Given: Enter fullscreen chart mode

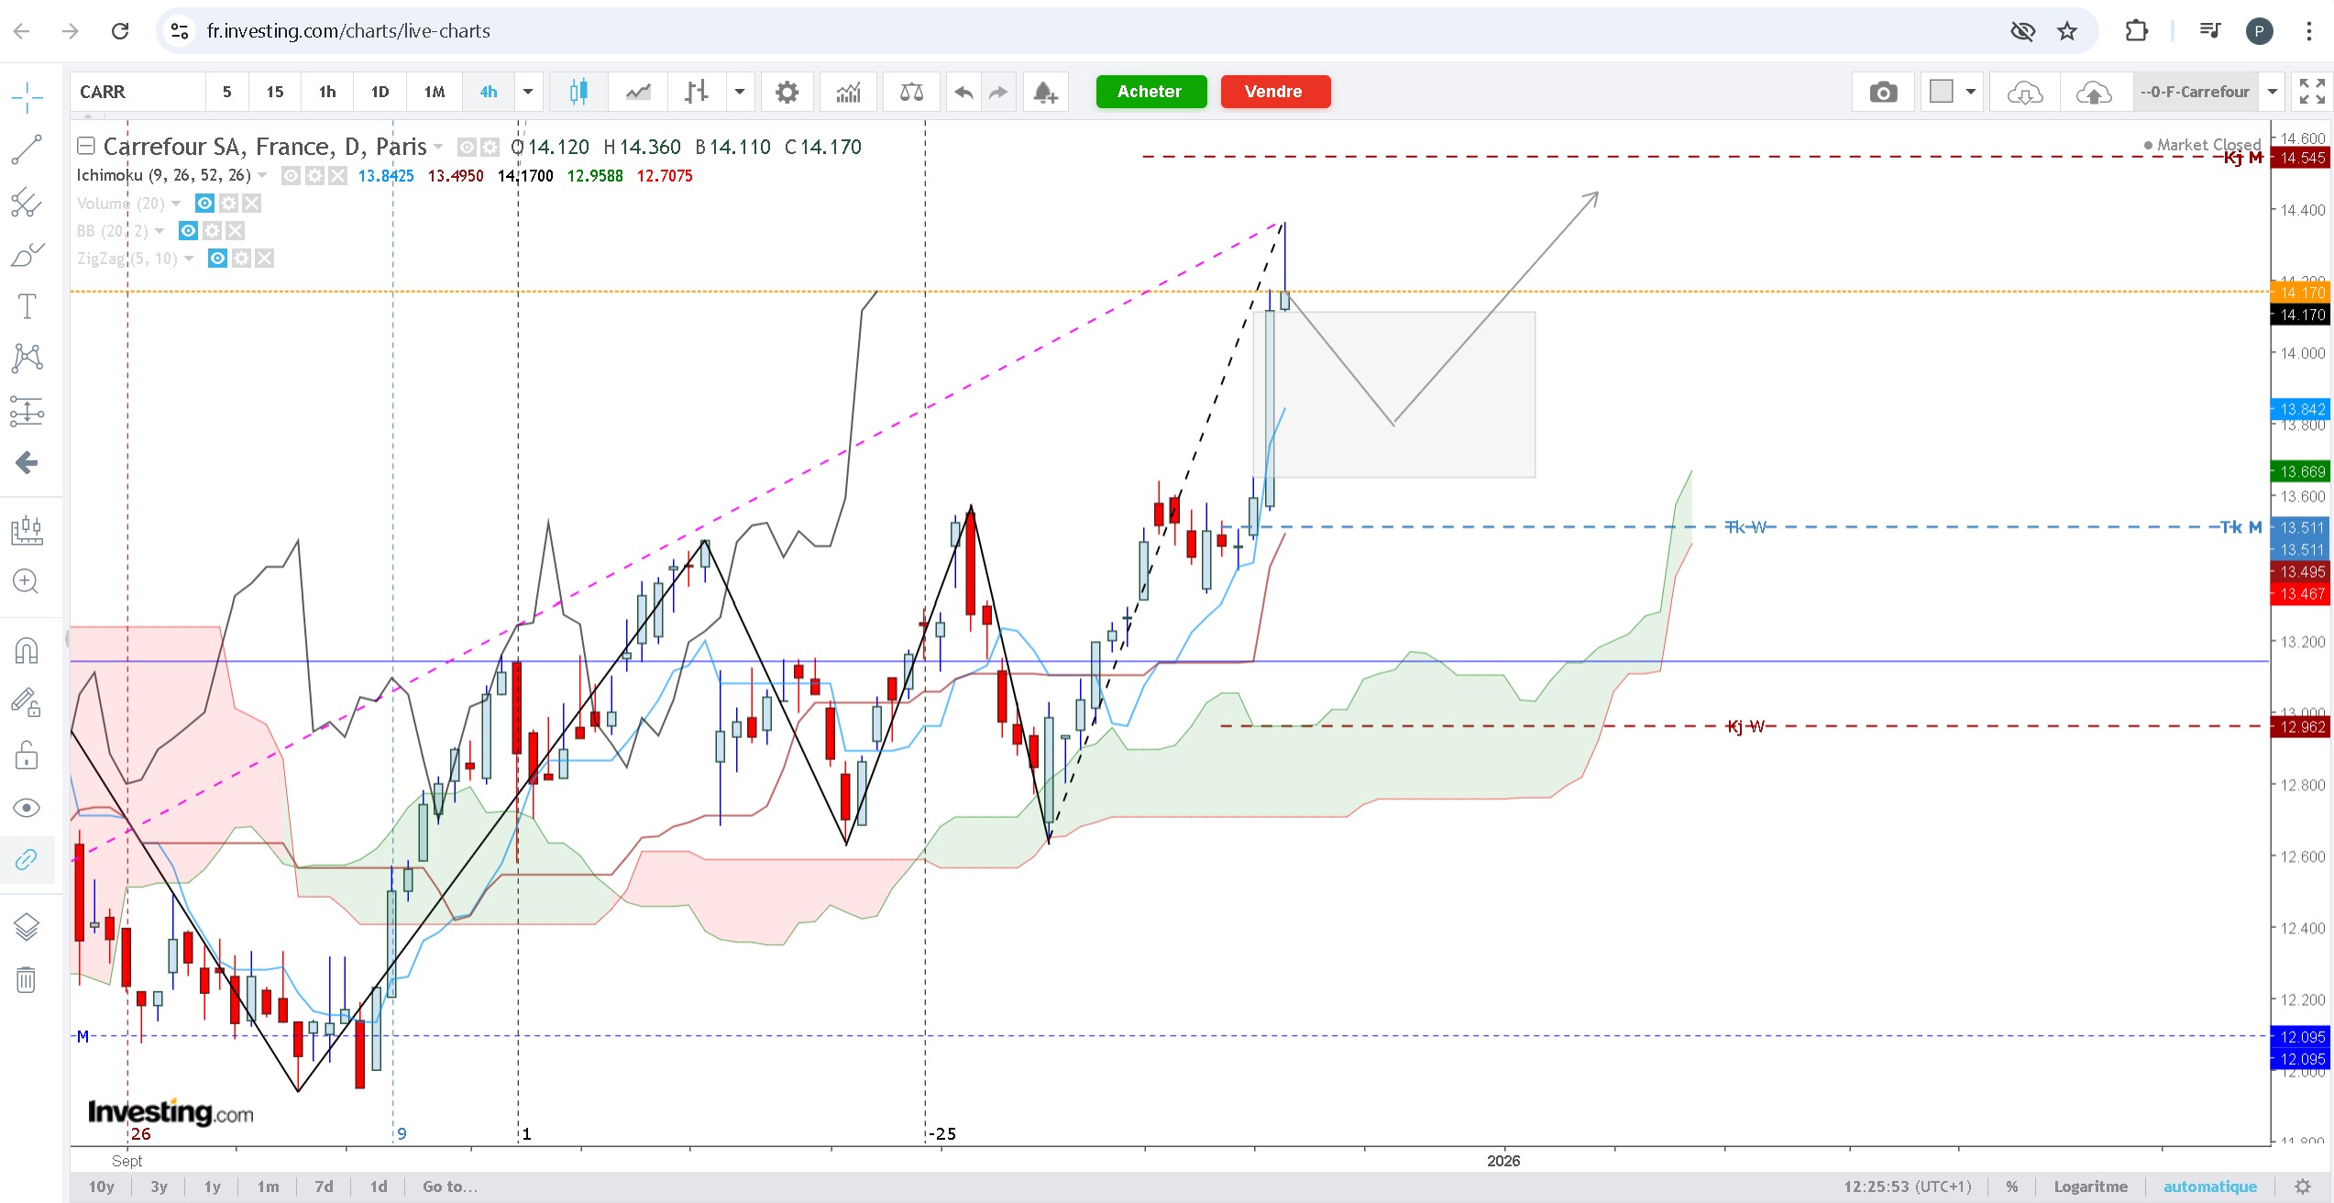Looking at the screenshot, I should (2312, 92).
